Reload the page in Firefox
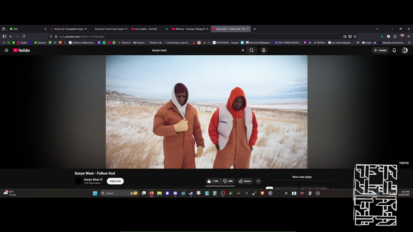The height and width of the screenshot is (232, 413). pyautogui.click(x=24, y=36)
